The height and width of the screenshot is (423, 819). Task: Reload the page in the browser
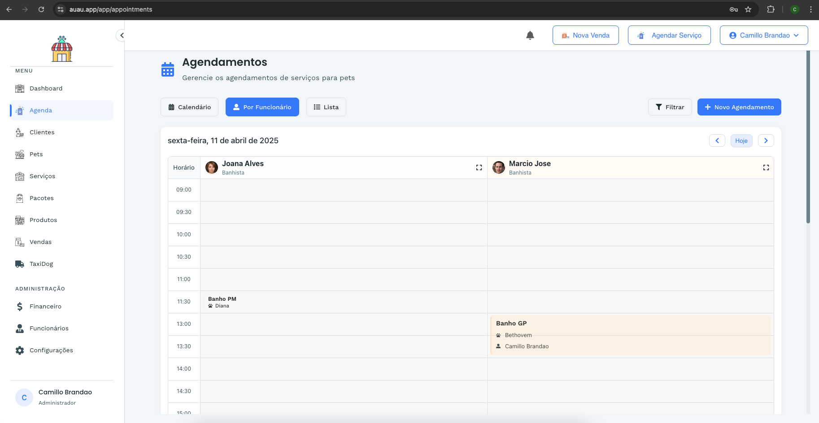pyautogui.click(x=41, y=9)
